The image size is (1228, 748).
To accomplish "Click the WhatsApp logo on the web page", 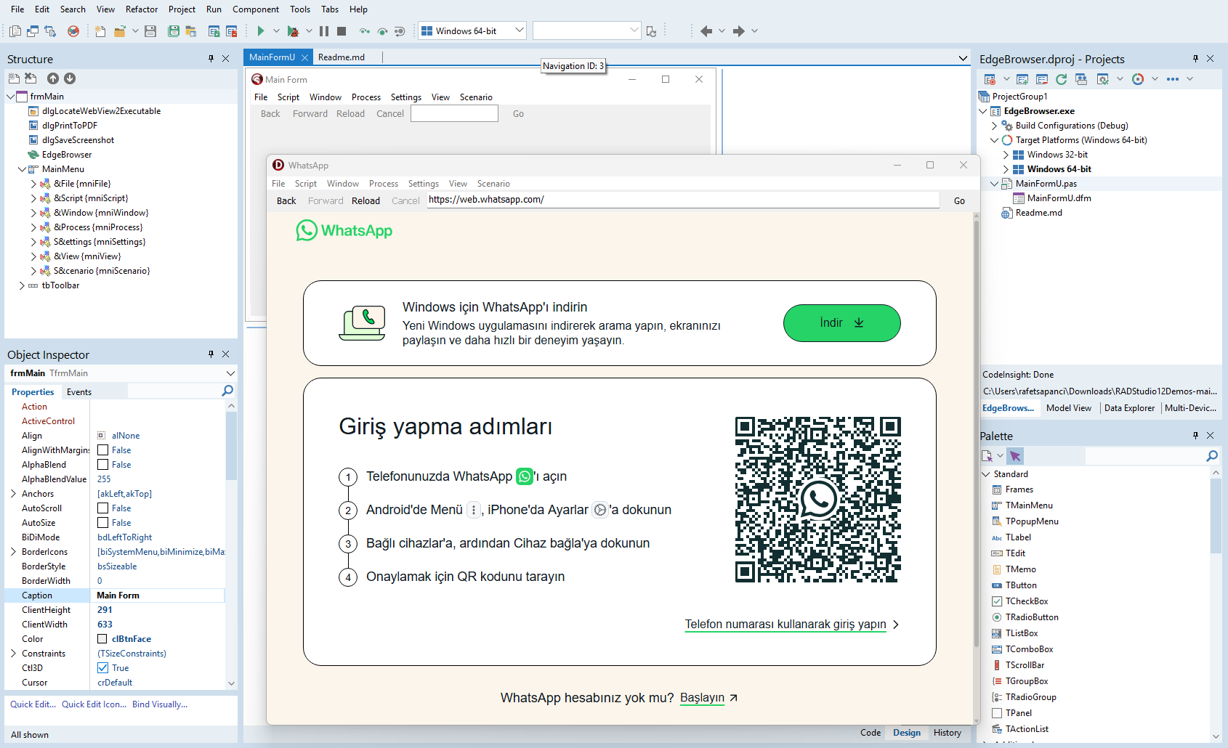I will (x=344, y=230).
